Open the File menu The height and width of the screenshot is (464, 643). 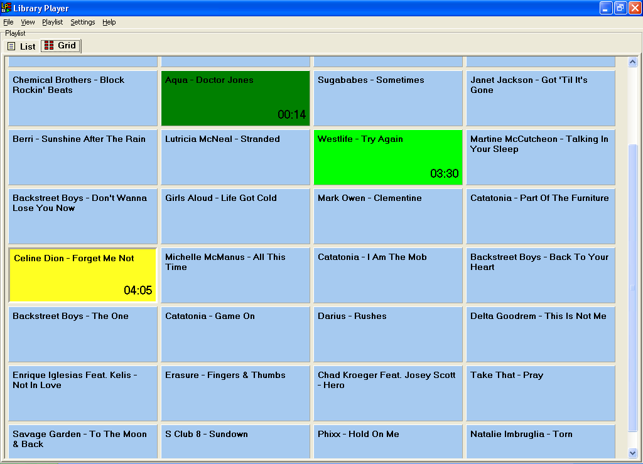click(x=8, y=22)
